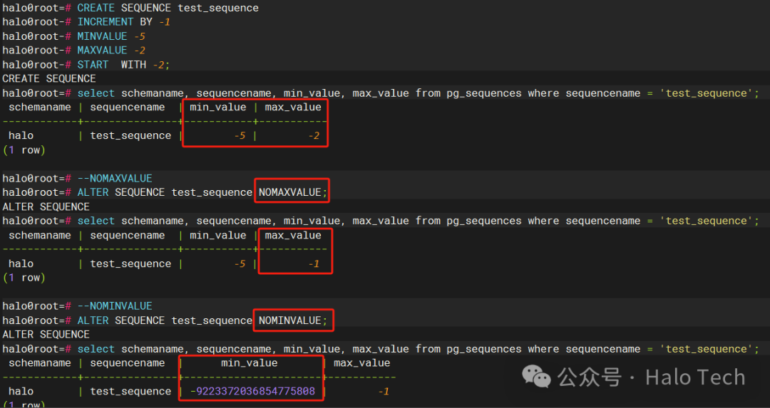Viewport: 770px width, 408px height.
Task: Click the '--NOMINVALUE' comment
Action: (x=115, y=306)
